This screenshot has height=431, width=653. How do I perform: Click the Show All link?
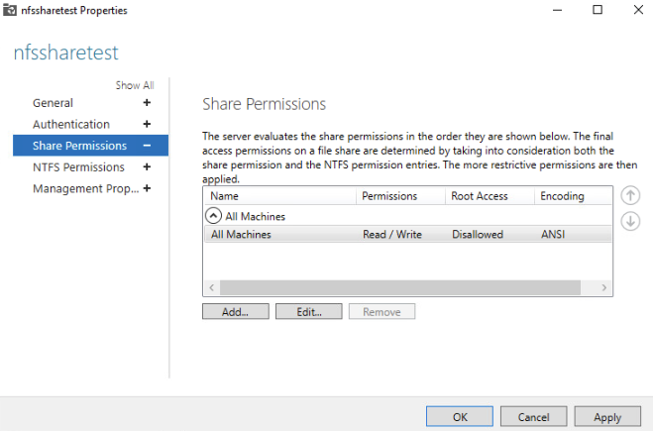click(135, 86)
